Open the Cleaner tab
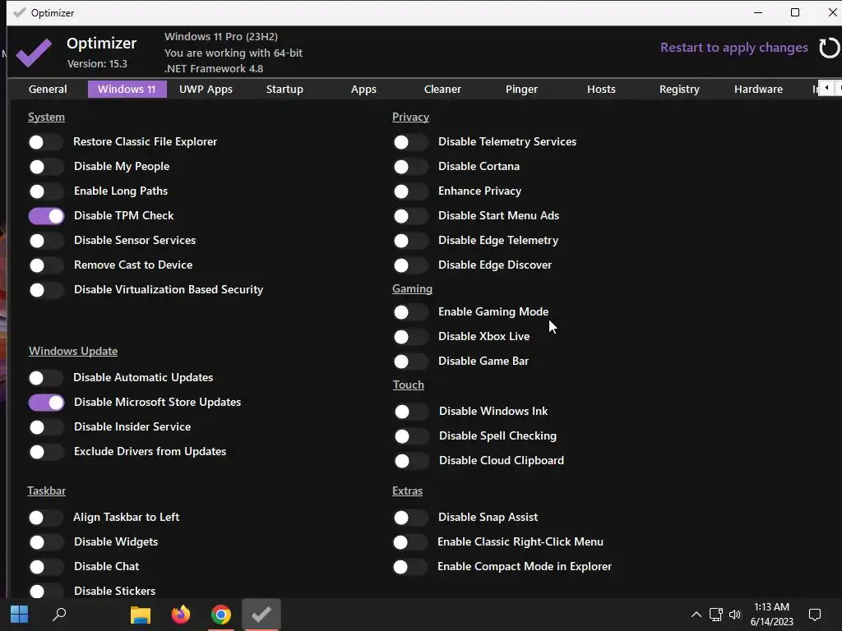This screenshot has height=631, width=842. tap(442, 89)
